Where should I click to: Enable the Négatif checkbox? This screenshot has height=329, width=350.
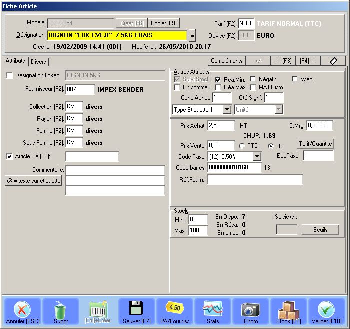[x=253, y=79]
